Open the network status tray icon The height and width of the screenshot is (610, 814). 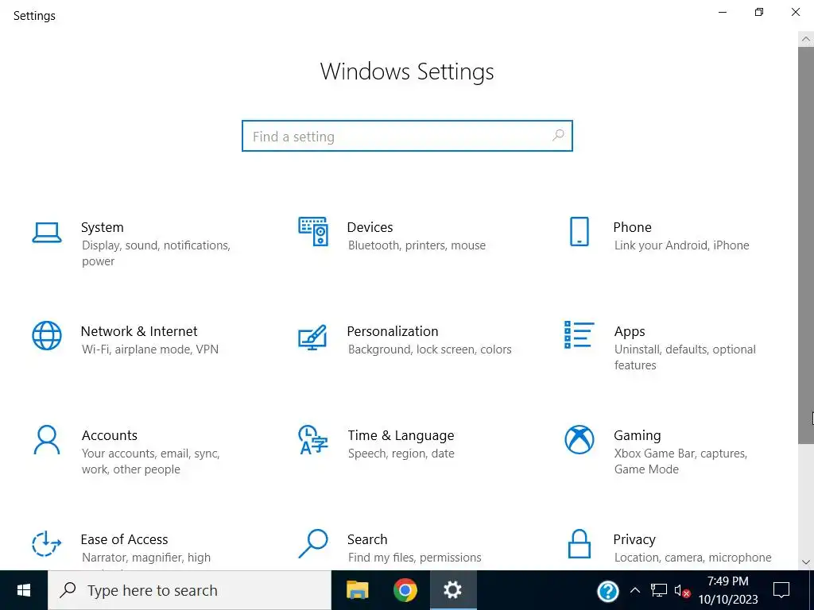point(659,590)
